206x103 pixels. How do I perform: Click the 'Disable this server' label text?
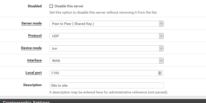coord(69,6)
